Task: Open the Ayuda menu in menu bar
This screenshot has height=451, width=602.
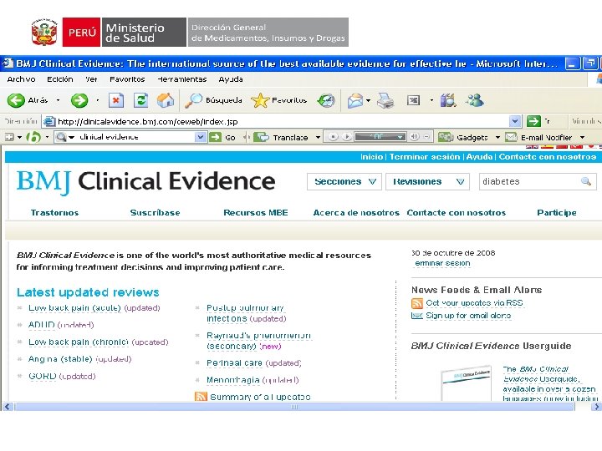Action: point(231,79)
